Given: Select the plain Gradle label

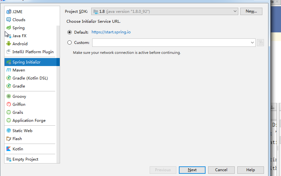Looking at the screenshot, I should pos(19,86).
